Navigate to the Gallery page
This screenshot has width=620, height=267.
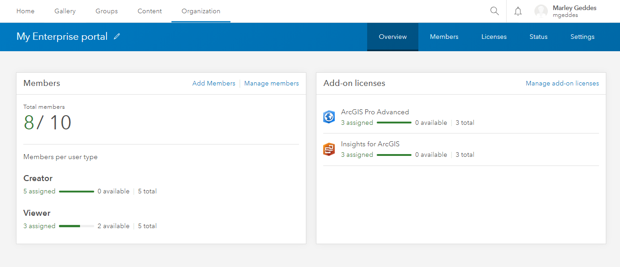65,11
